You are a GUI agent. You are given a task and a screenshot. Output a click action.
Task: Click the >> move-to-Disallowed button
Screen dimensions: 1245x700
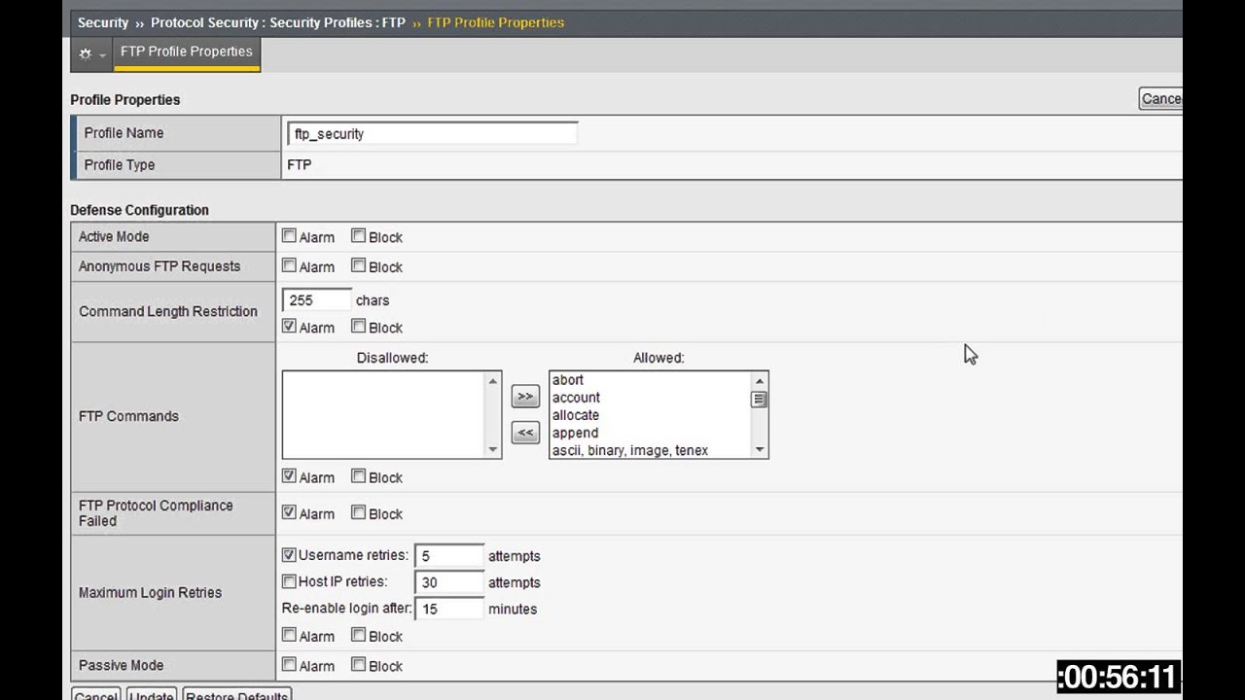524,396
